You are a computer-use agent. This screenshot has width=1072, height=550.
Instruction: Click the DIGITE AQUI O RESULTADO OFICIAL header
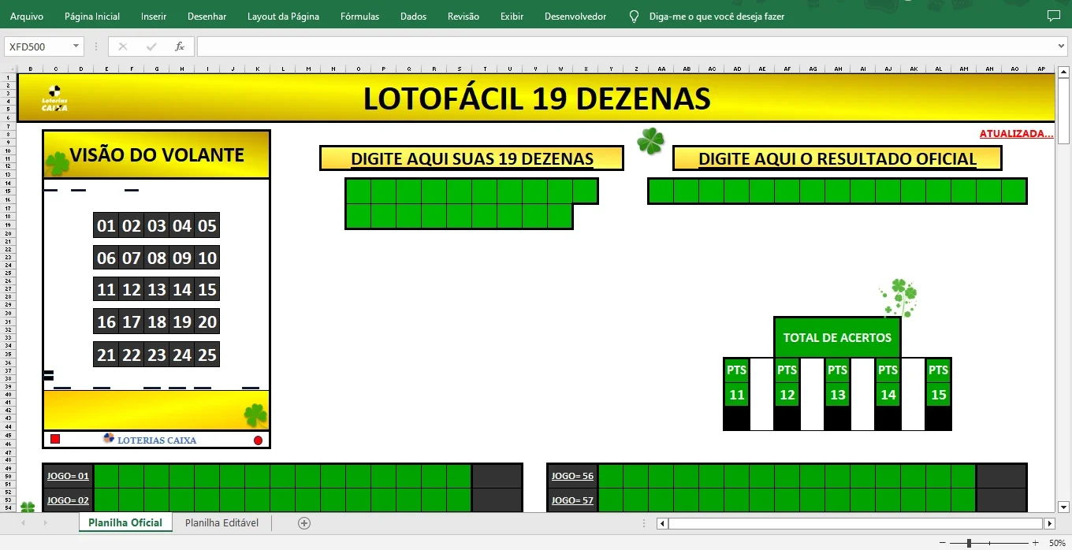point(837,158)
